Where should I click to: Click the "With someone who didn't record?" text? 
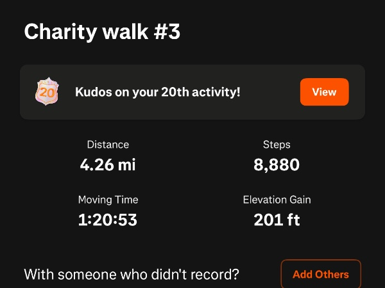point(132,275)
